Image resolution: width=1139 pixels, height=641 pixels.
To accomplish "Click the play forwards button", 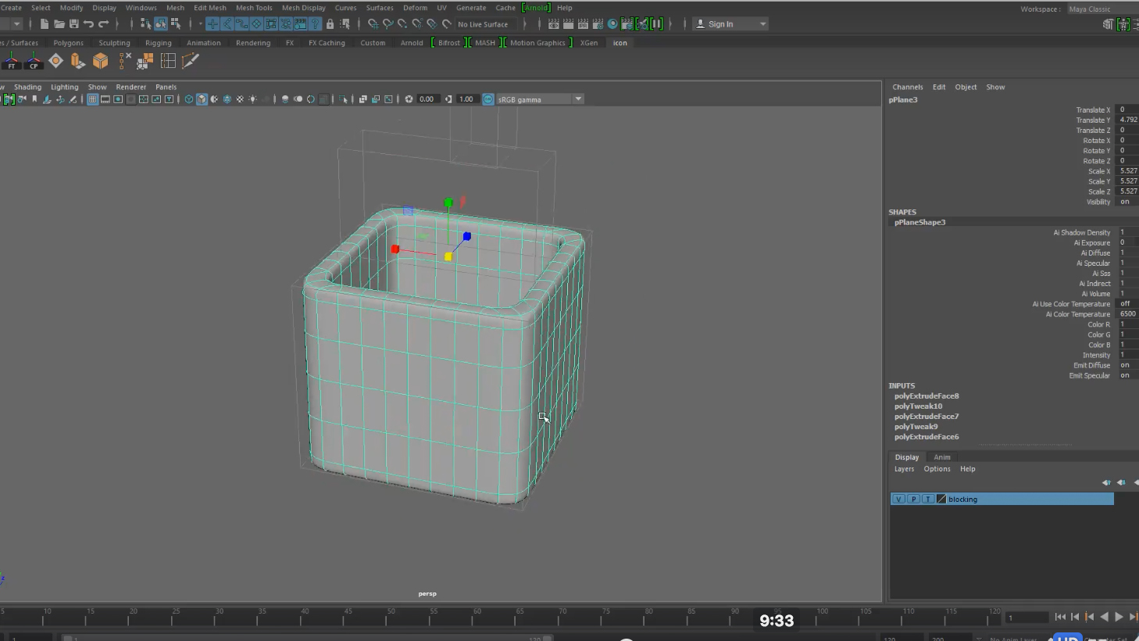I will click(1119, 617).
